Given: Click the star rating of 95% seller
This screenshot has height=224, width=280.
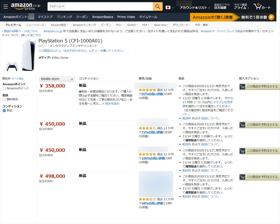Looking at the screenshot, I should click(x=147, y=90).
